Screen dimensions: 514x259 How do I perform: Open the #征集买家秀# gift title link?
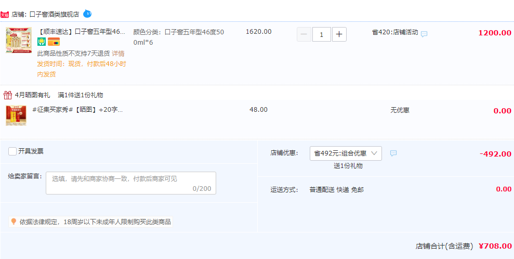pos(77,110)
